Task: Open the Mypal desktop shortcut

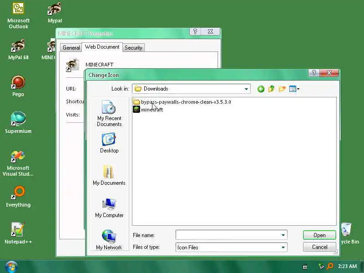Action: pos(55,13)
